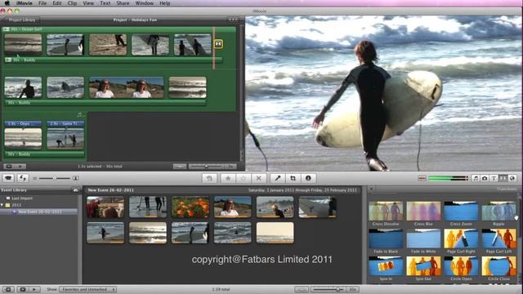Unmark selection with hollow star button
This screenshot has height=294, width=523.
[244, 178]
